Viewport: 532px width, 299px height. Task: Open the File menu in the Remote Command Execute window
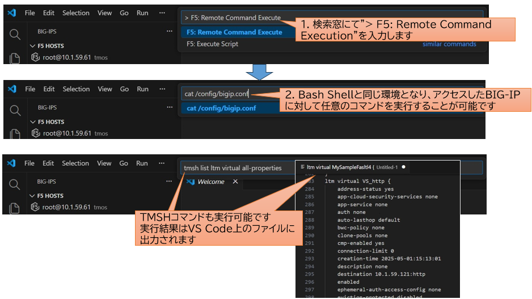[30, 13]
